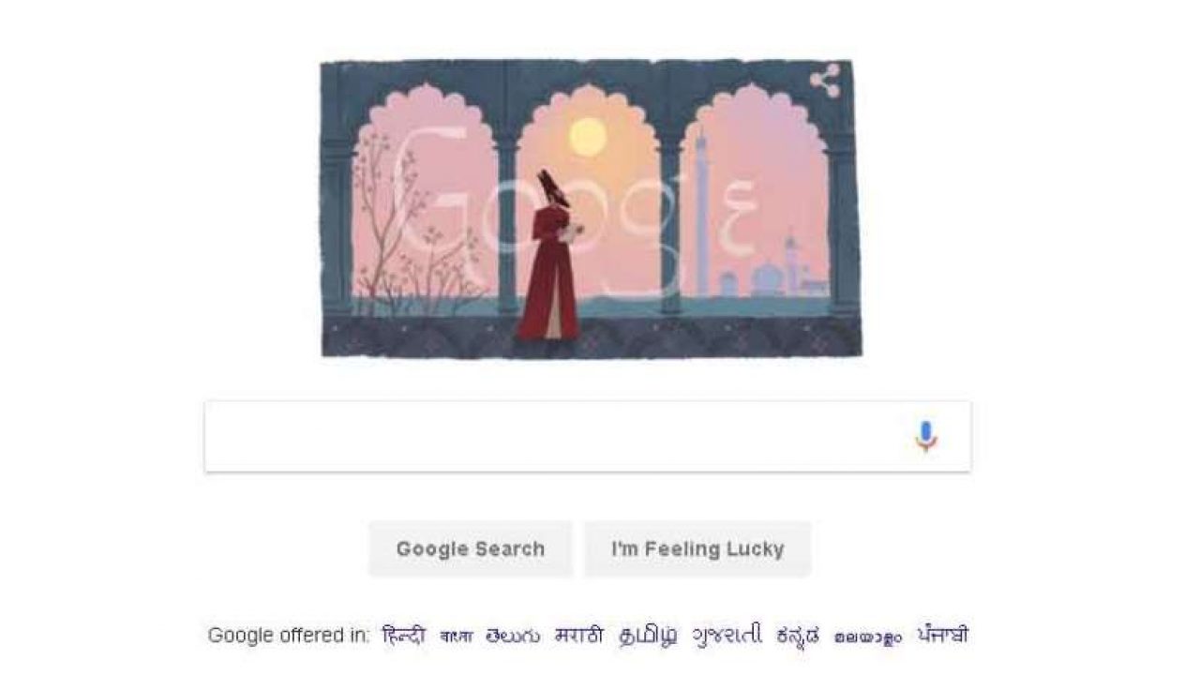Select the Gujarati (ગુજરાતી) language link

coord(727,636)
